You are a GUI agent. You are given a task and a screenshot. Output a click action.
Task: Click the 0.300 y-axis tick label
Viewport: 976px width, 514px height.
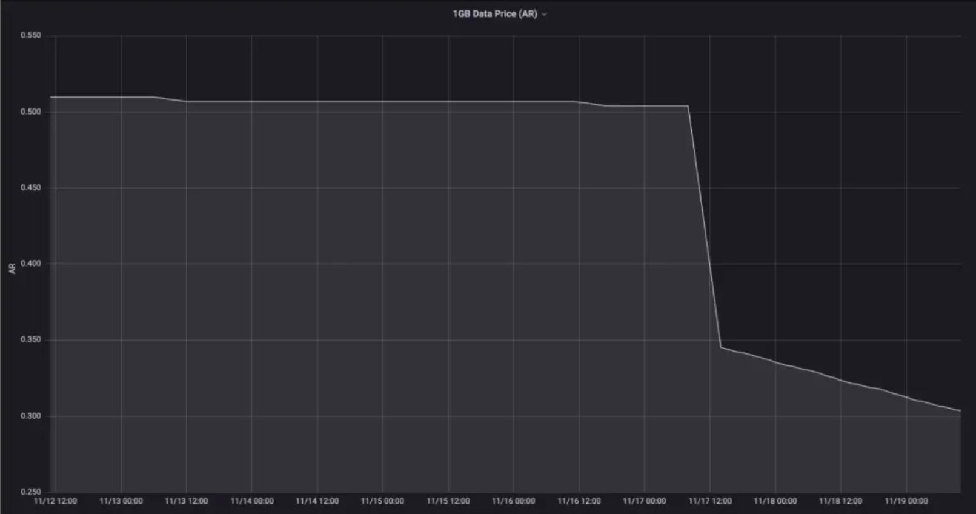point(31,416)
